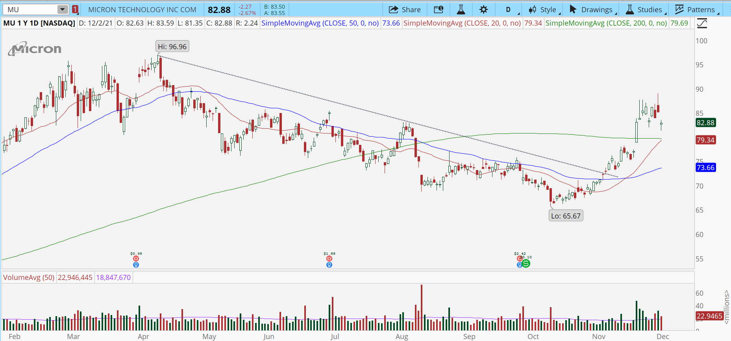Click the Feb label on time axis
This screenshot has height=341, width=731.
coord(15,337)
